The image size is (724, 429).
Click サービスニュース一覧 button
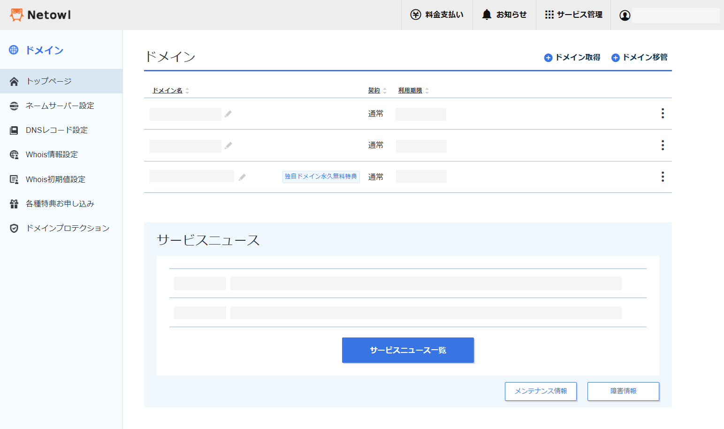tap(408, 350)
